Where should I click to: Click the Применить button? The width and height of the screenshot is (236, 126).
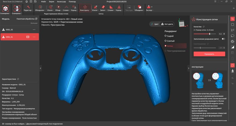pyautogui.click(x=209, y=54)
